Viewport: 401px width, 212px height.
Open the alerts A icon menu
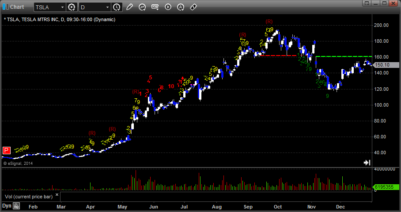[181, 7]
